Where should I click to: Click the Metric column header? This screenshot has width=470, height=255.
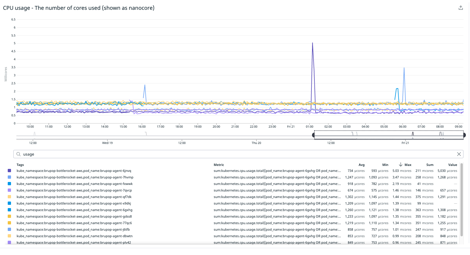point(219,165)
